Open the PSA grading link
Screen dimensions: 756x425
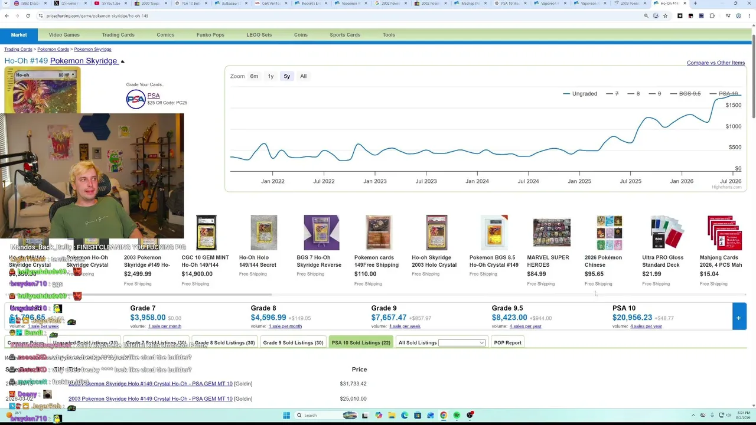[x=154, y=96]
